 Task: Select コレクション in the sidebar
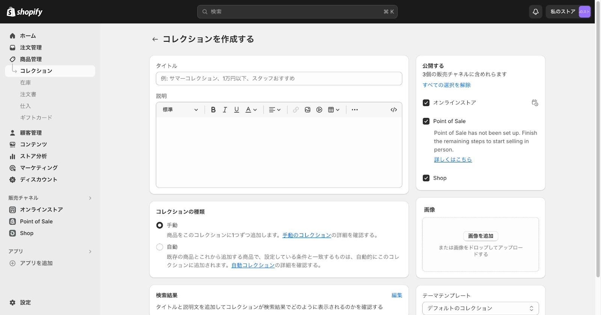50,71
